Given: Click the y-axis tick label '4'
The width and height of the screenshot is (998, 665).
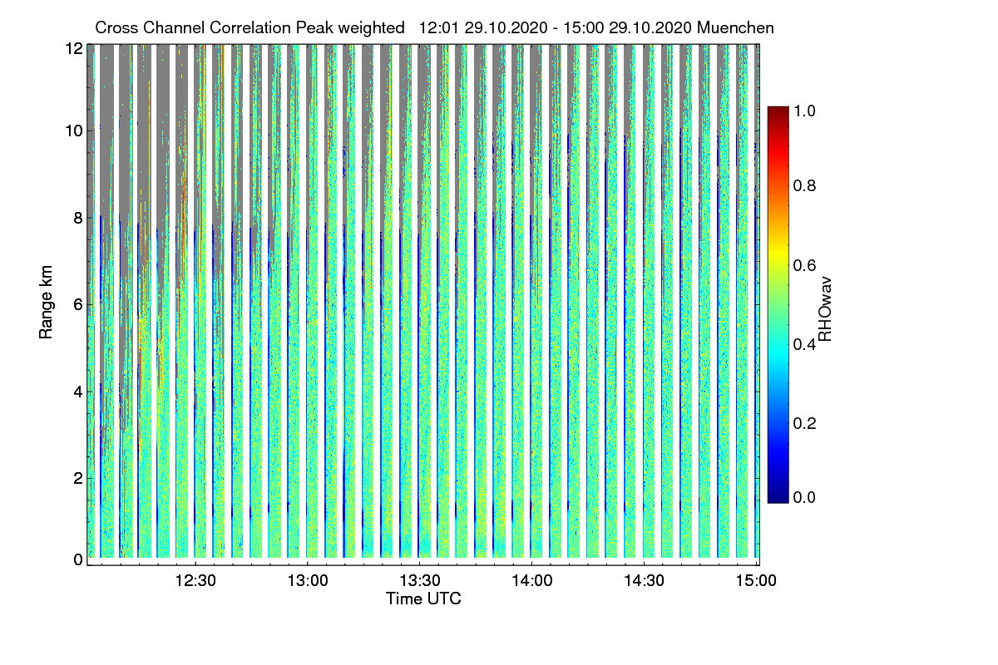Looking at the screenshot, I should point(78,391).
